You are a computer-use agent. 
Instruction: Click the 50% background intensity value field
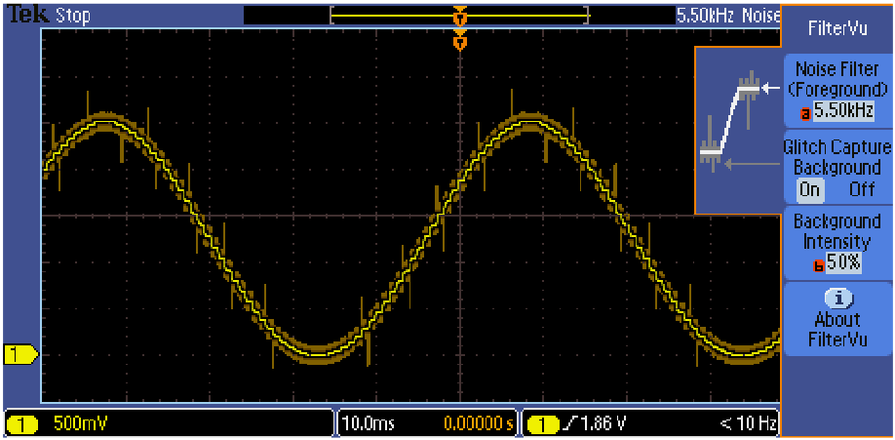pyautogui.click(x=842, y=262)
